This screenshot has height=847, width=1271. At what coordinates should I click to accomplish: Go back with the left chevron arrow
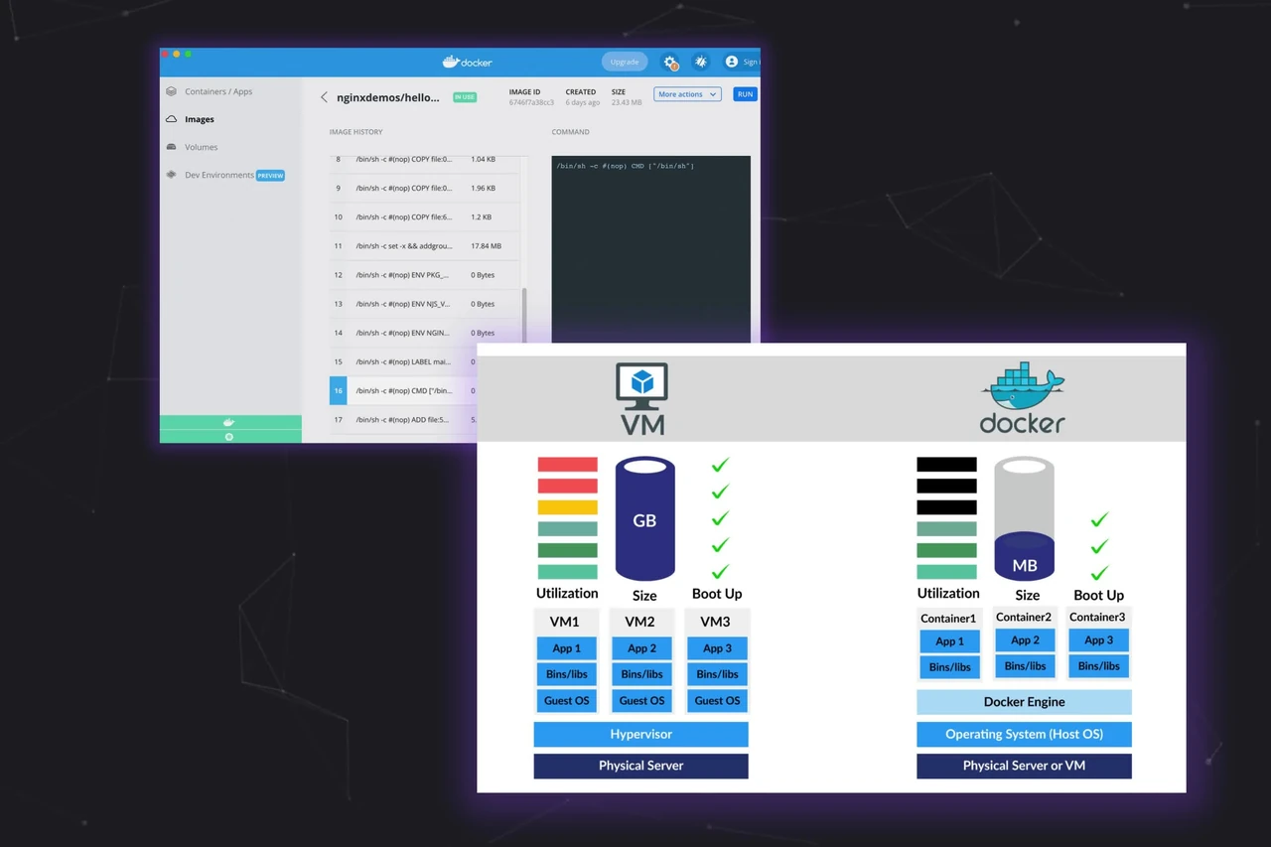[x=324, y=97]
